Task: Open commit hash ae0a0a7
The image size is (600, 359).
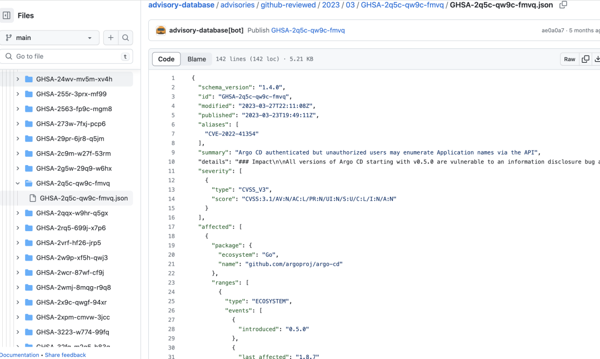Action: [553, 30]
